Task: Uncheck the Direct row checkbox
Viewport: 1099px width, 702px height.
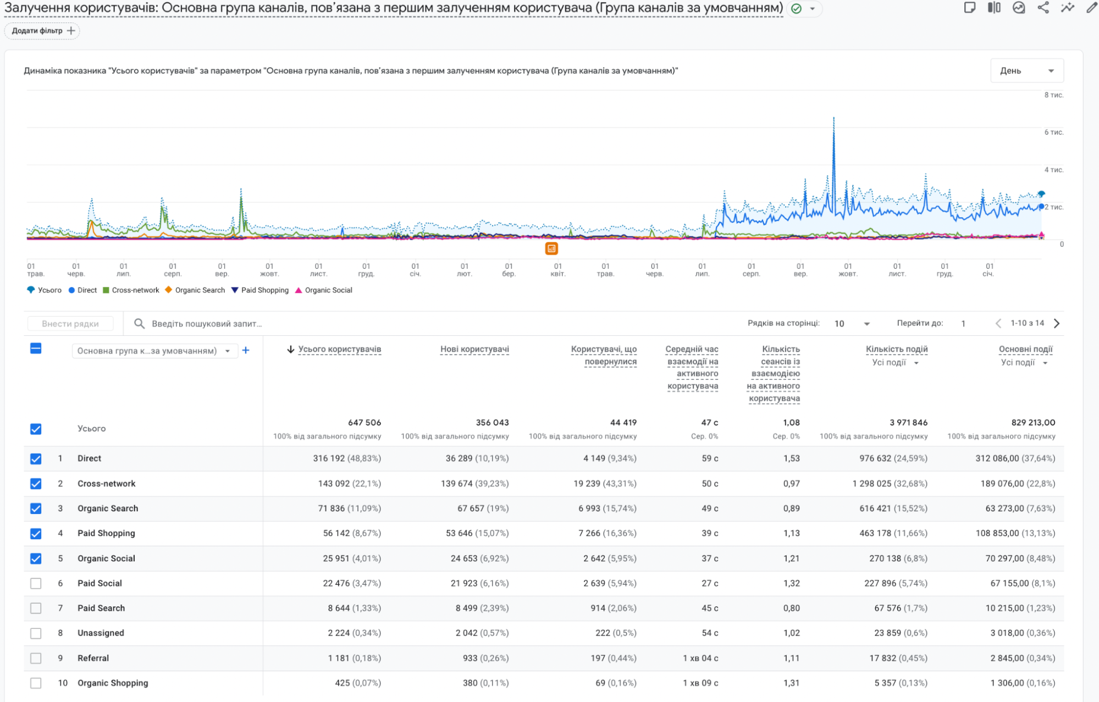Action: pos(36,458)
